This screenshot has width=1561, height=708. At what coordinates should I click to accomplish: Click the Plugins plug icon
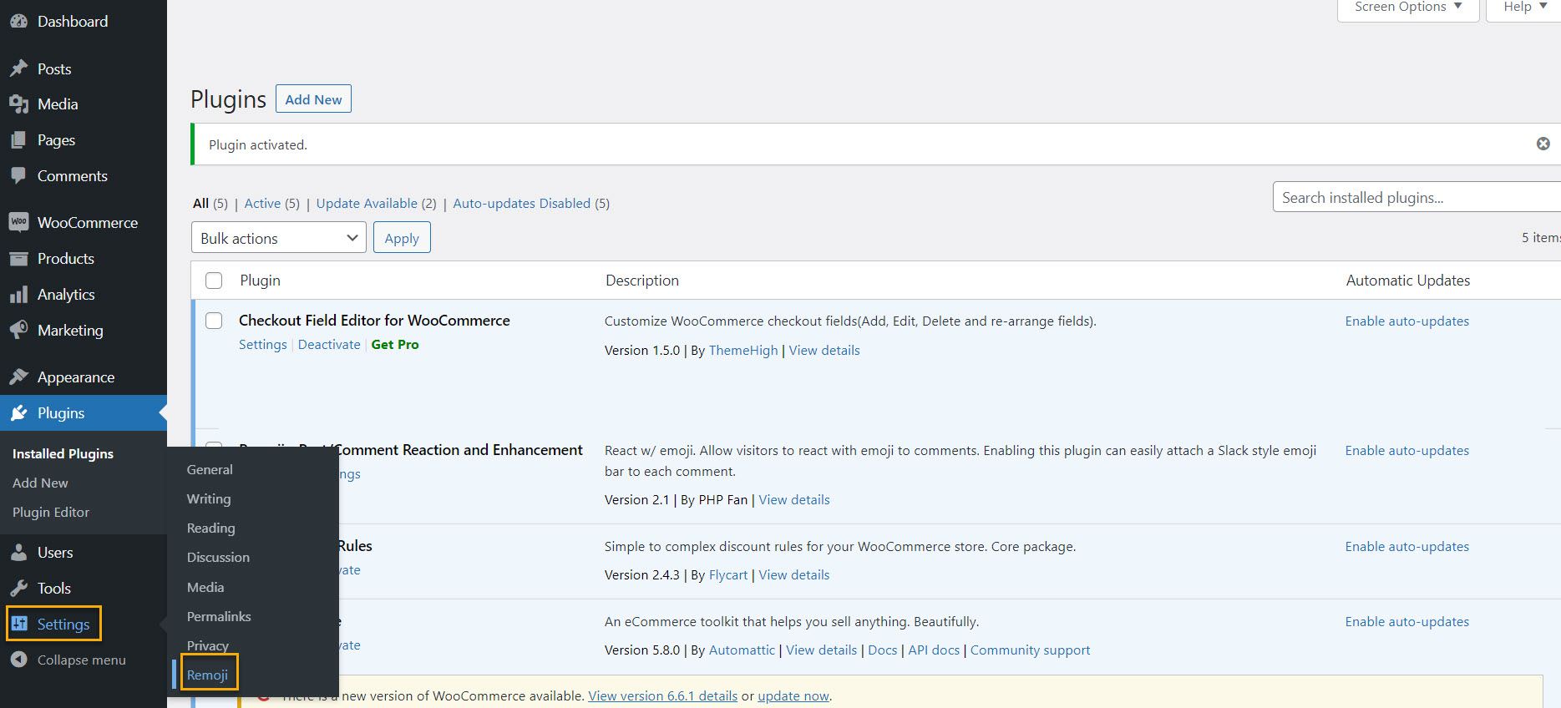click(x=18, y=413)
